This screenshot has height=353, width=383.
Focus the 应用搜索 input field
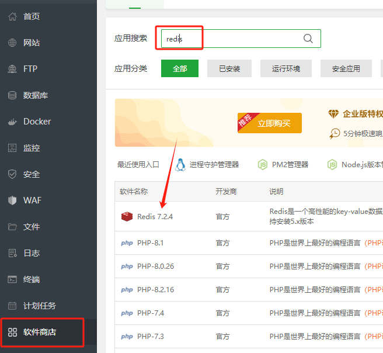234,39
